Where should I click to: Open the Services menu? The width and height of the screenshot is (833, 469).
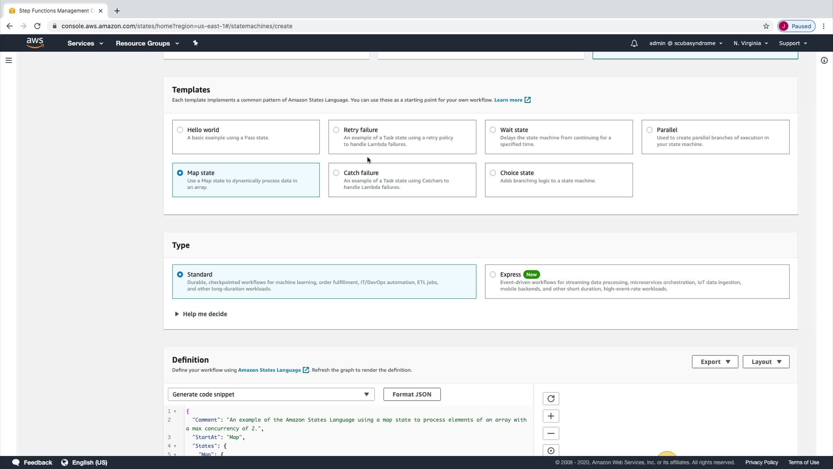click(x=85, y=43)
